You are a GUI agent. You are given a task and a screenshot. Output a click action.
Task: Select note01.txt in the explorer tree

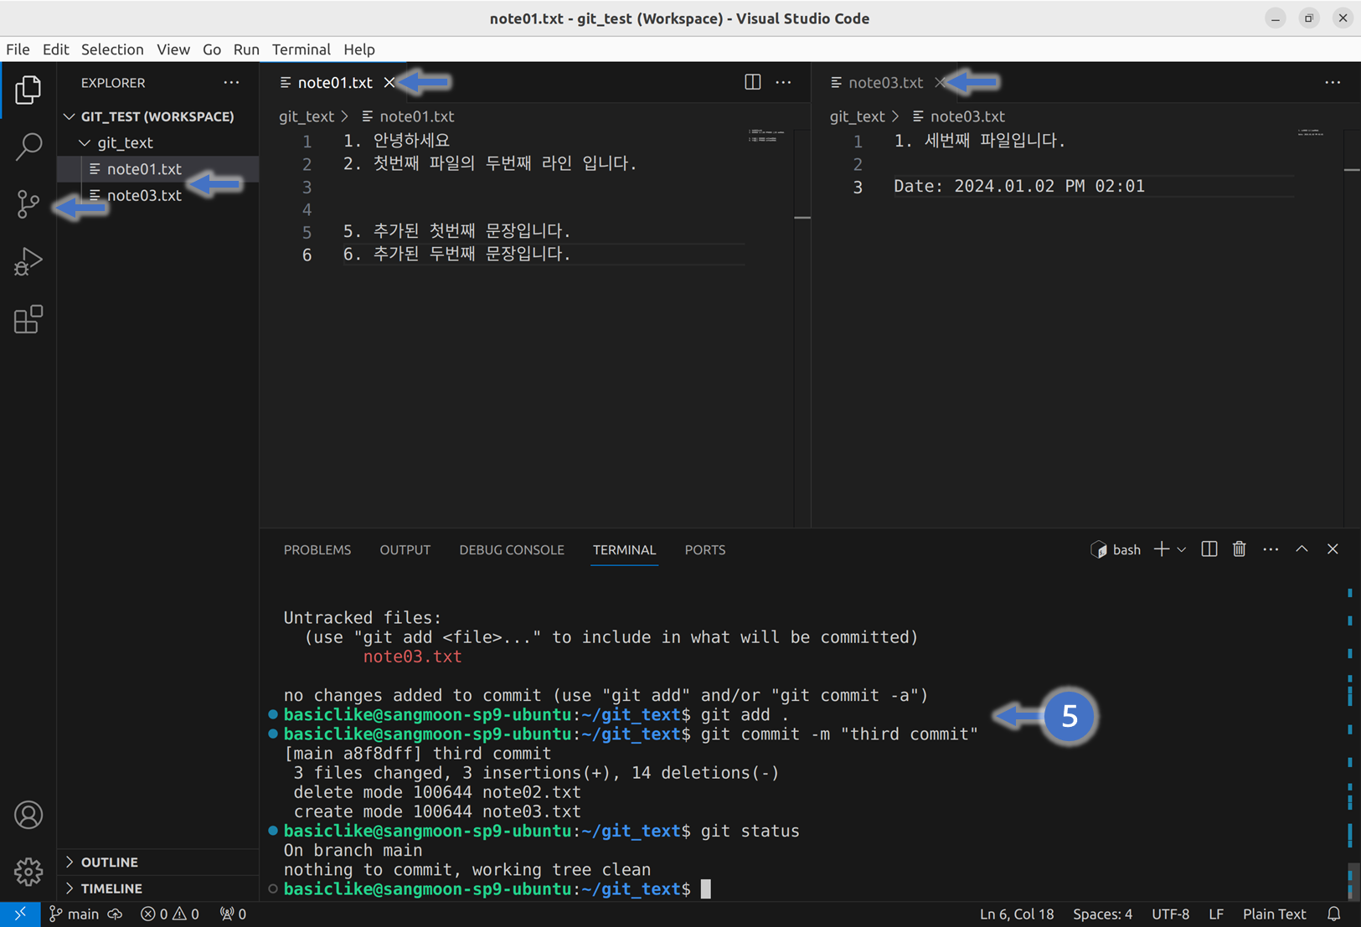(x=157, y=168)
